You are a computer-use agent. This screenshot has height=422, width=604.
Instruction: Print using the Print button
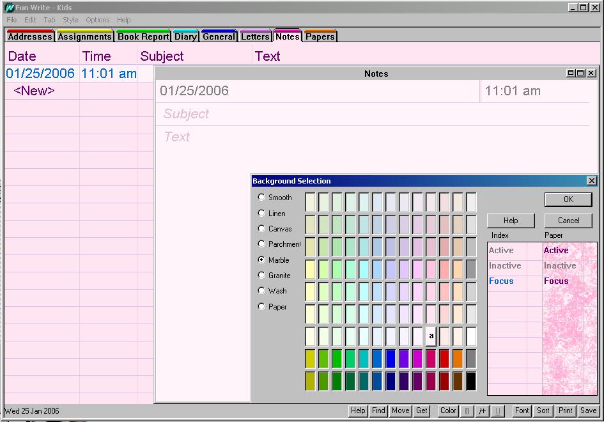(566, 411)
